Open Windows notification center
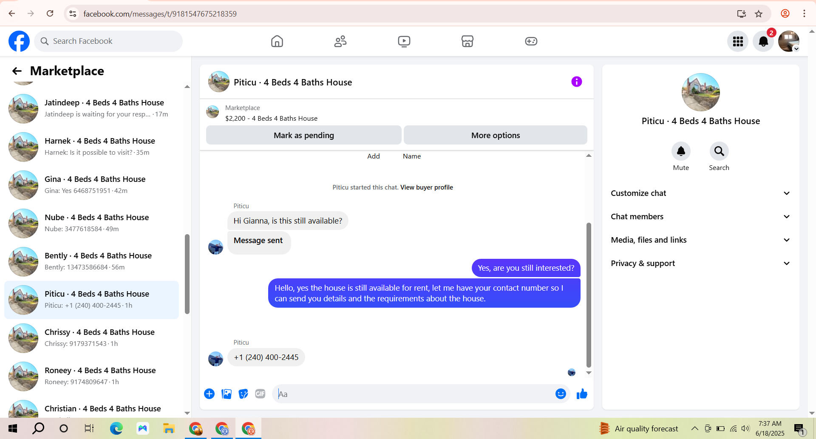 click(x=799, y=429)
